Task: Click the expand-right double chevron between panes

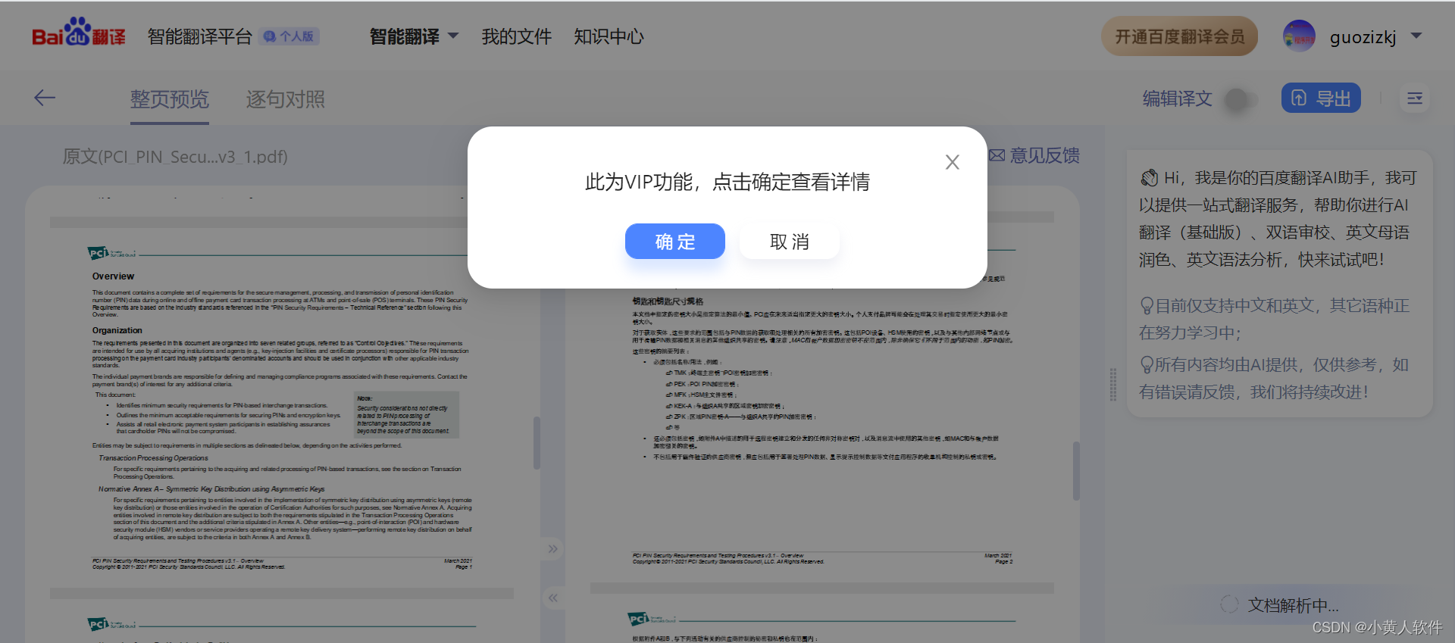Action: pos(553,549)
